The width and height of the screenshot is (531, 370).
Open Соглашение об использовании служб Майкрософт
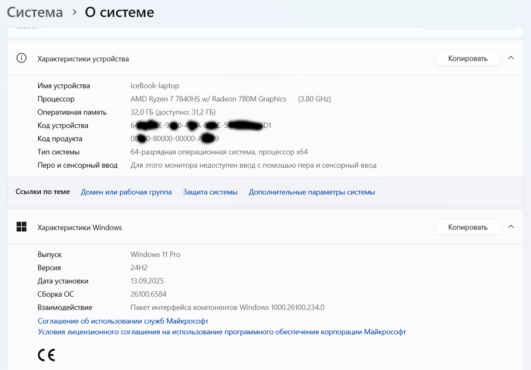[x=123, y=321]
